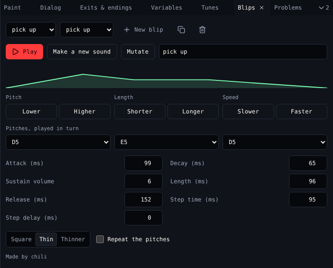
Task: Click the duplicate blip copy icon
Action: pyautogui.click(x=181, y=30)
